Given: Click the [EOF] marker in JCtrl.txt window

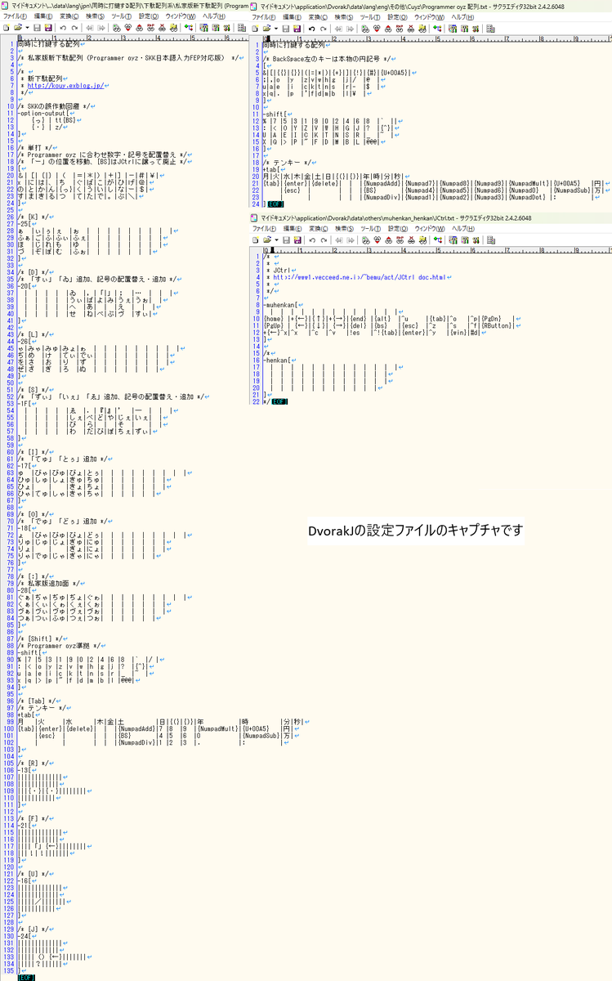Looking at the screenshot, I should click(280, 402).
